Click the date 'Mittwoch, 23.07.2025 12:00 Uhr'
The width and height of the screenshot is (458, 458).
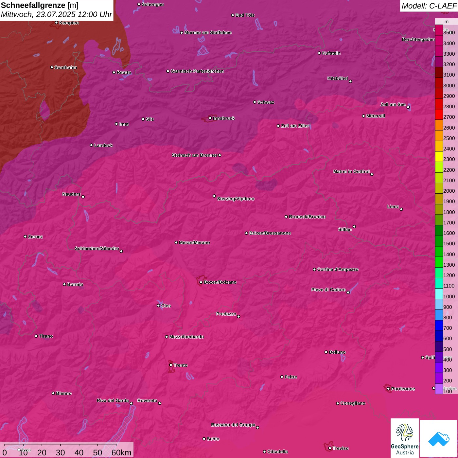(x=56, y=15)
